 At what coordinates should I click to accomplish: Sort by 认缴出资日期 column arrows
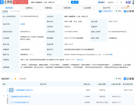pos(121,84)
